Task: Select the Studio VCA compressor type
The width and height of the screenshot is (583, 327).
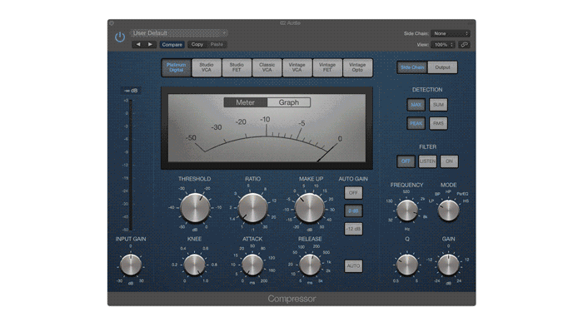Action: [x=207, y=67]
